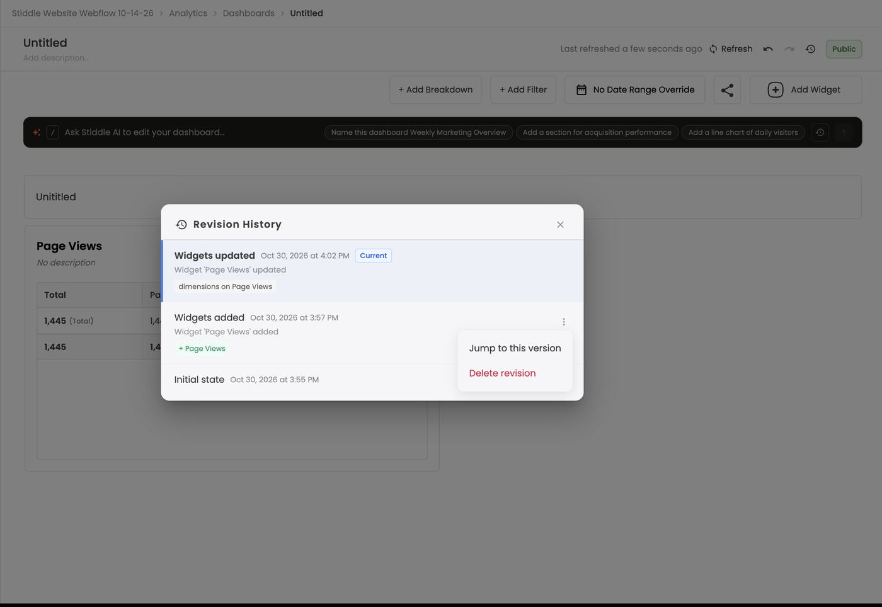Screen dimensions: 882x607
Task: Open Dashboards in the breadcrumb
Action: [x=248, y=13]
